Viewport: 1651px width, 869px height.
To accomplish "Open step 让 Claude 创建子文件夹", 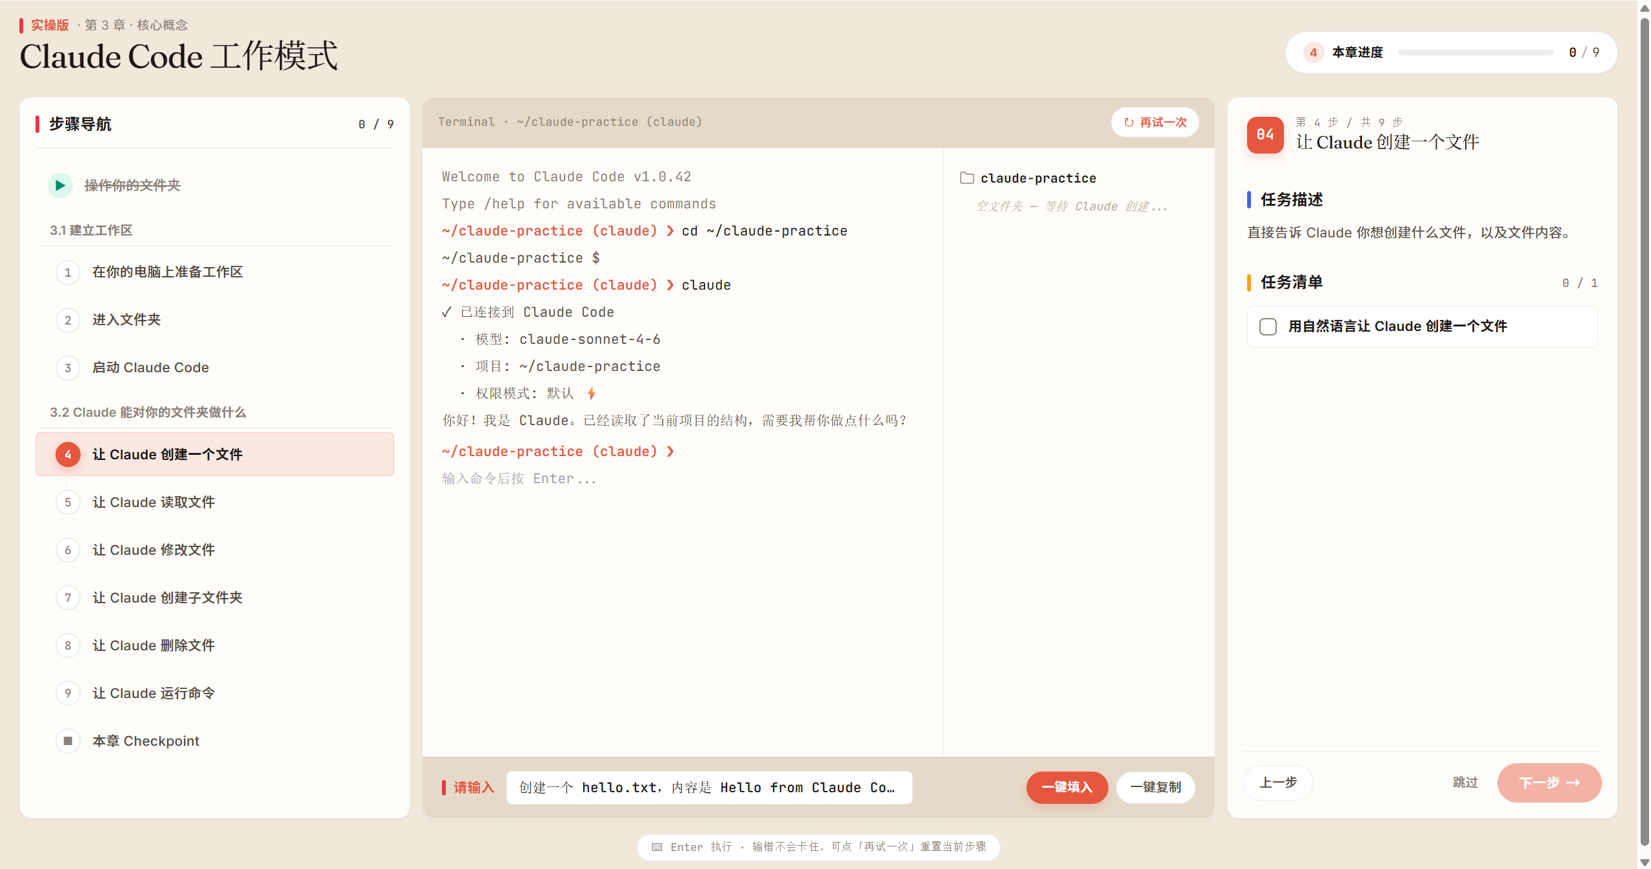I will [215, 597].
